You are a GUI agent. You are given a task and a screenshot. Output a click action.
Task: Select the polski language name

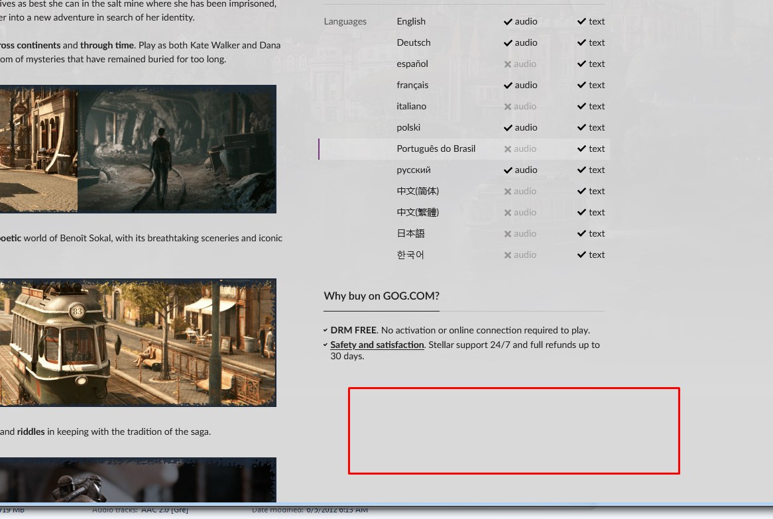[408, 128]
